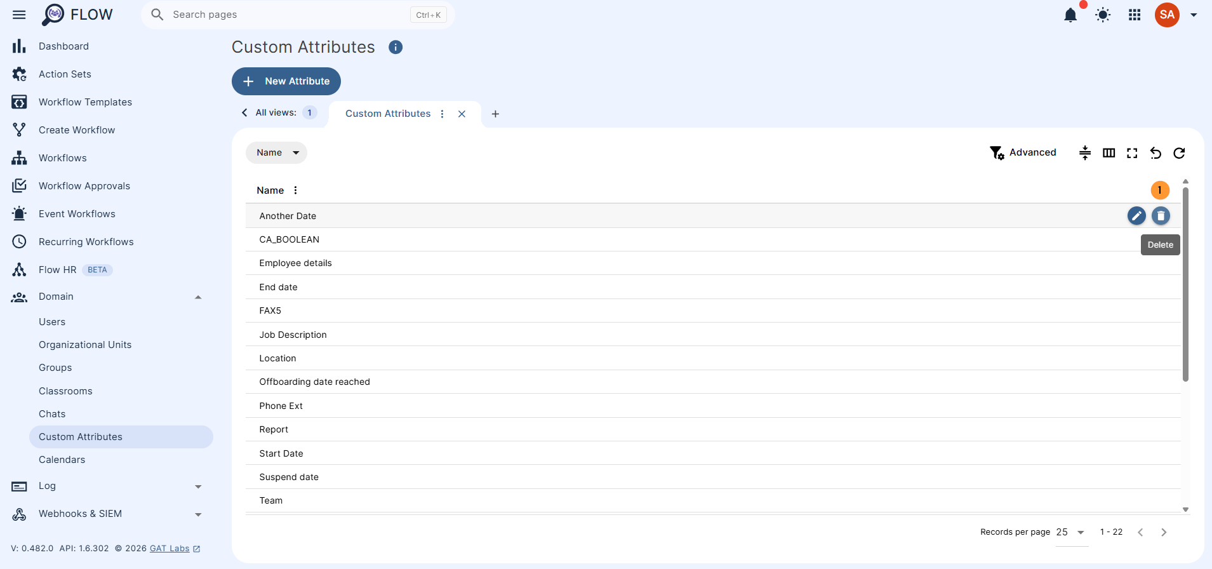Click the Custom Attributes info icon
Viewport: 1212px width, 569px height.
(396, 47)
